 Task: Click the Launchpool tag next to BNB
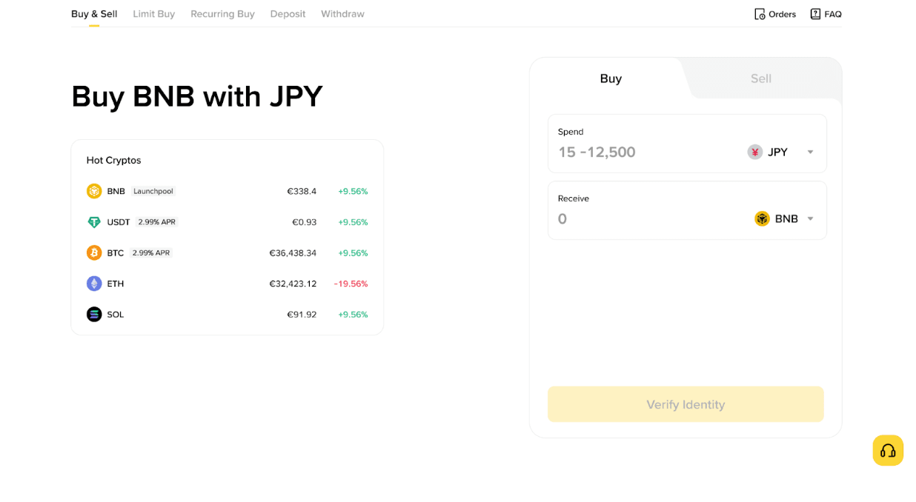tap(153, 191)
